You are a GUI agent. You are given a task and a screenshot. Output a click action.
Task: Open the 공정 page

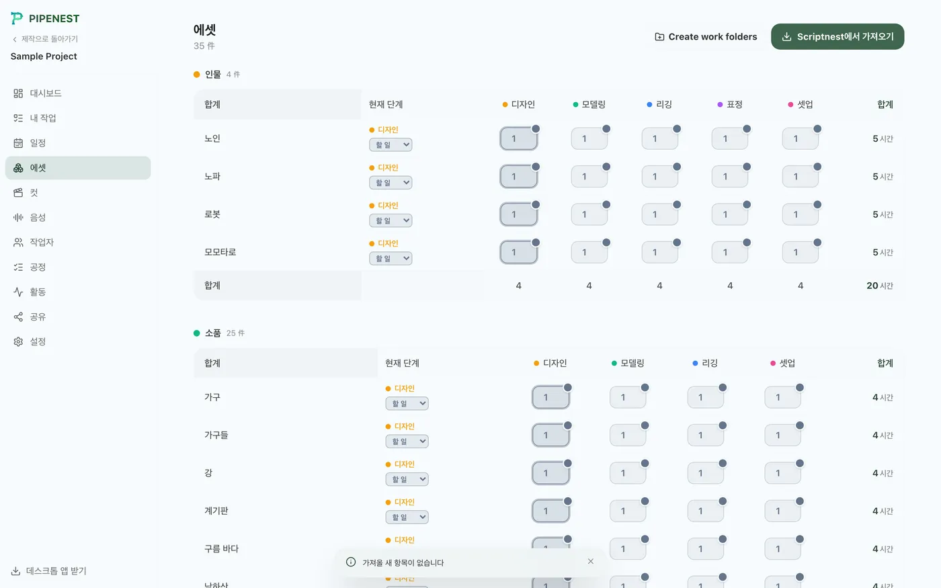(78, 267)
